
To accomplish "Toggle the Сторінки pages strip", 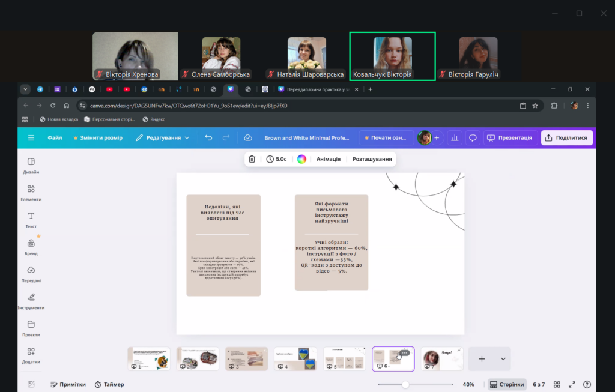I will pos(506,384).
